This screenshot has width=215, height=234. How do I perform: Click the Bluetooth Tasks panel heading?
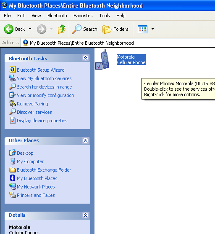point(28,59)
